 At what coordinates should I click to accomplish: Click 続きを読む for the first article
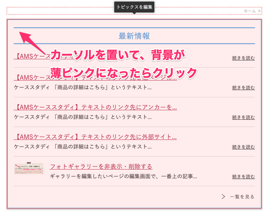point(244,58)
